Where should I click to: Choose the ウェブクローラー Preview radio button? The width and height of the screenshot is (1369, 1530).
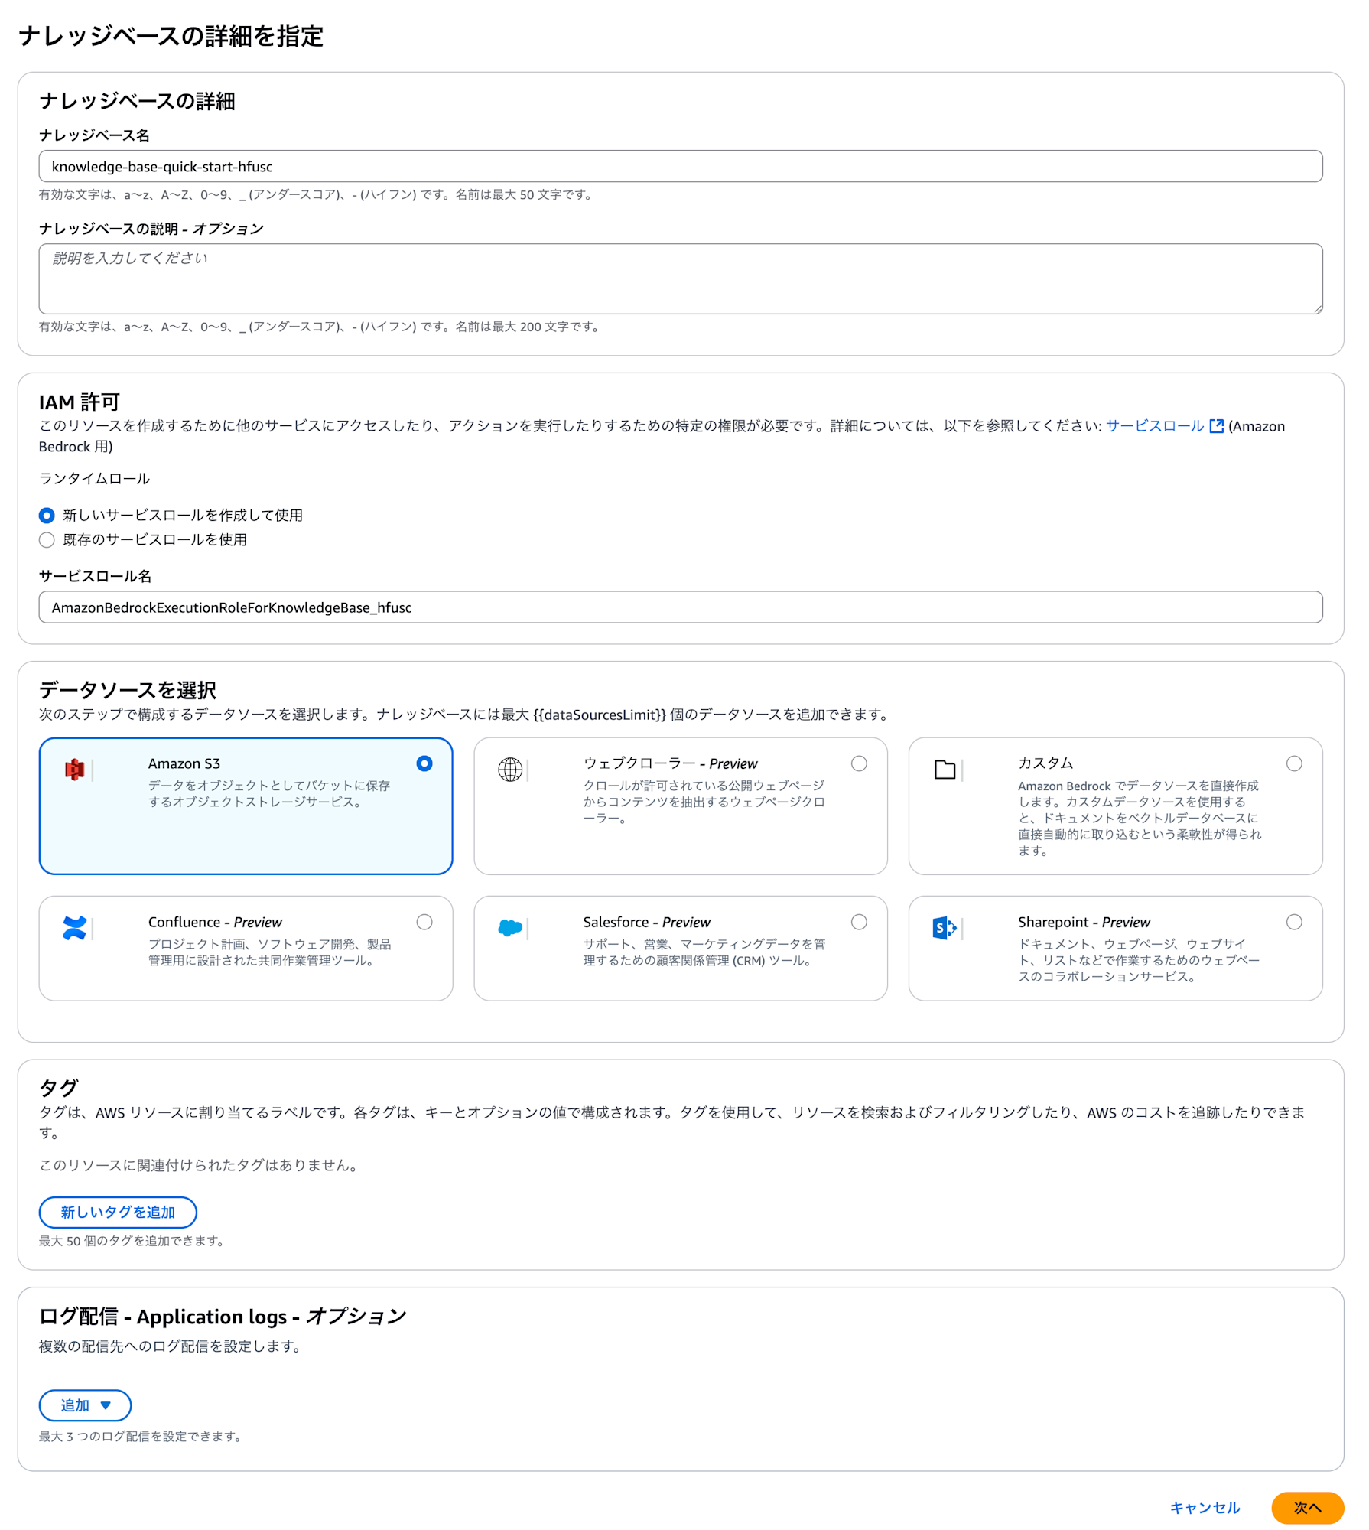[x=860, y=763]
